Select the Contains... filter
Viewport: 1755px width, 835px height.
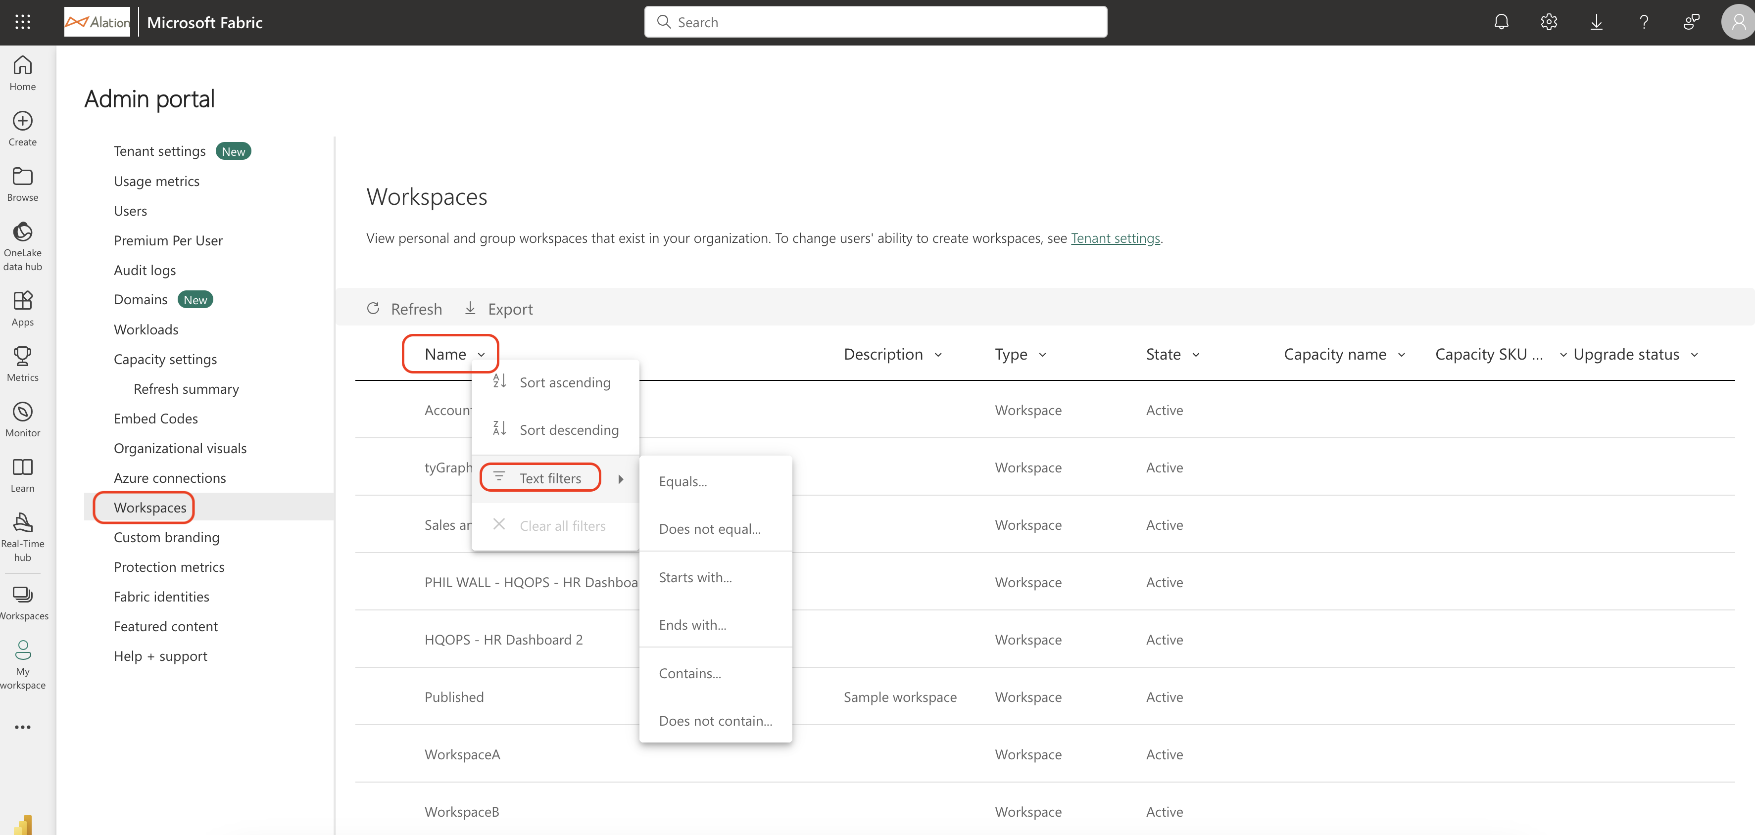pos(715,673)
